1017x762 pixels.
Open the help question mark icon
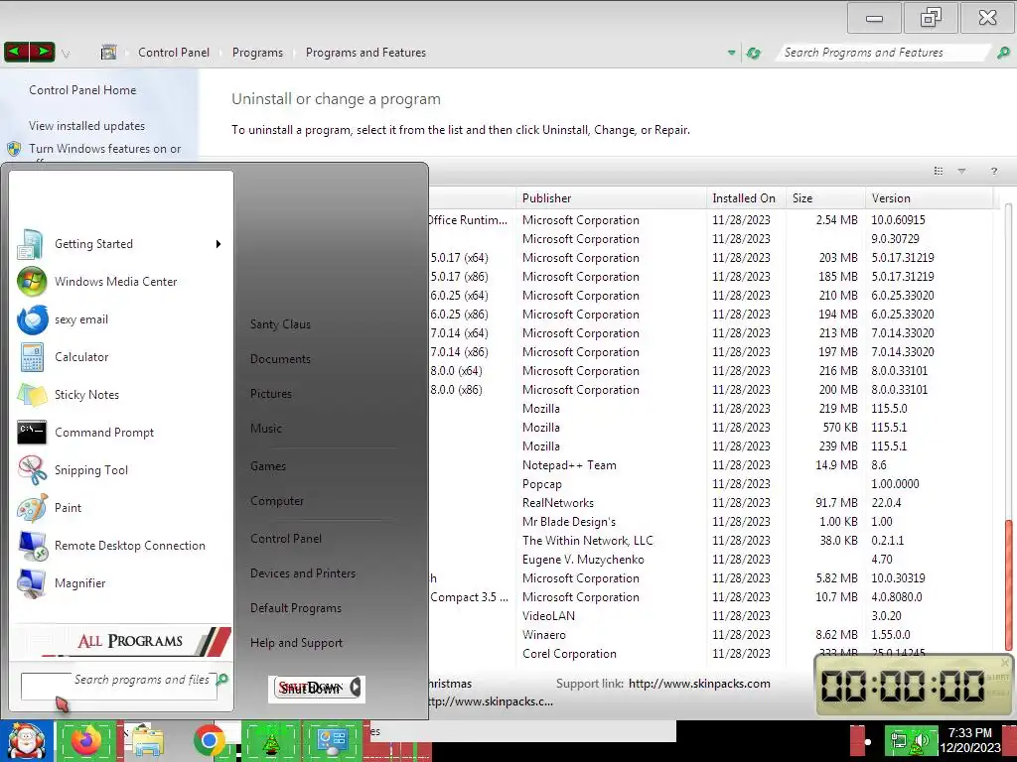(x=993, y=171)
